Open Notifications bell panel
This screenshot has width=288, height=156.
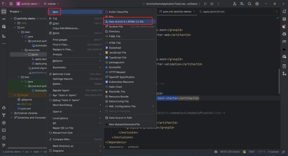tap(284, 12)
